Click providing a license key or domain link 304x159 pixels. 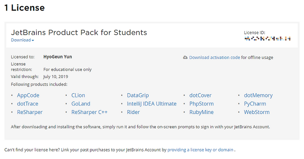click(200, 150)
